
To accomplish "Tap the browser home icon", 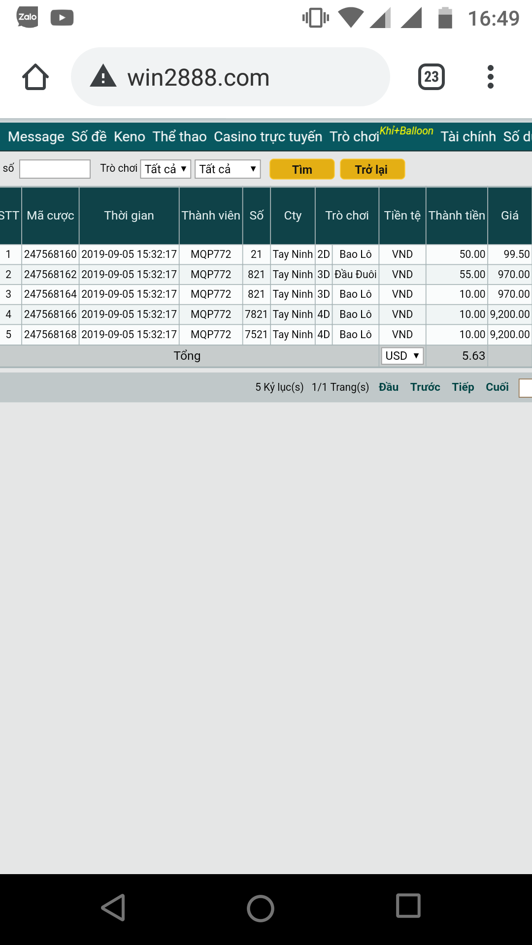I will (x=35, y=77).
